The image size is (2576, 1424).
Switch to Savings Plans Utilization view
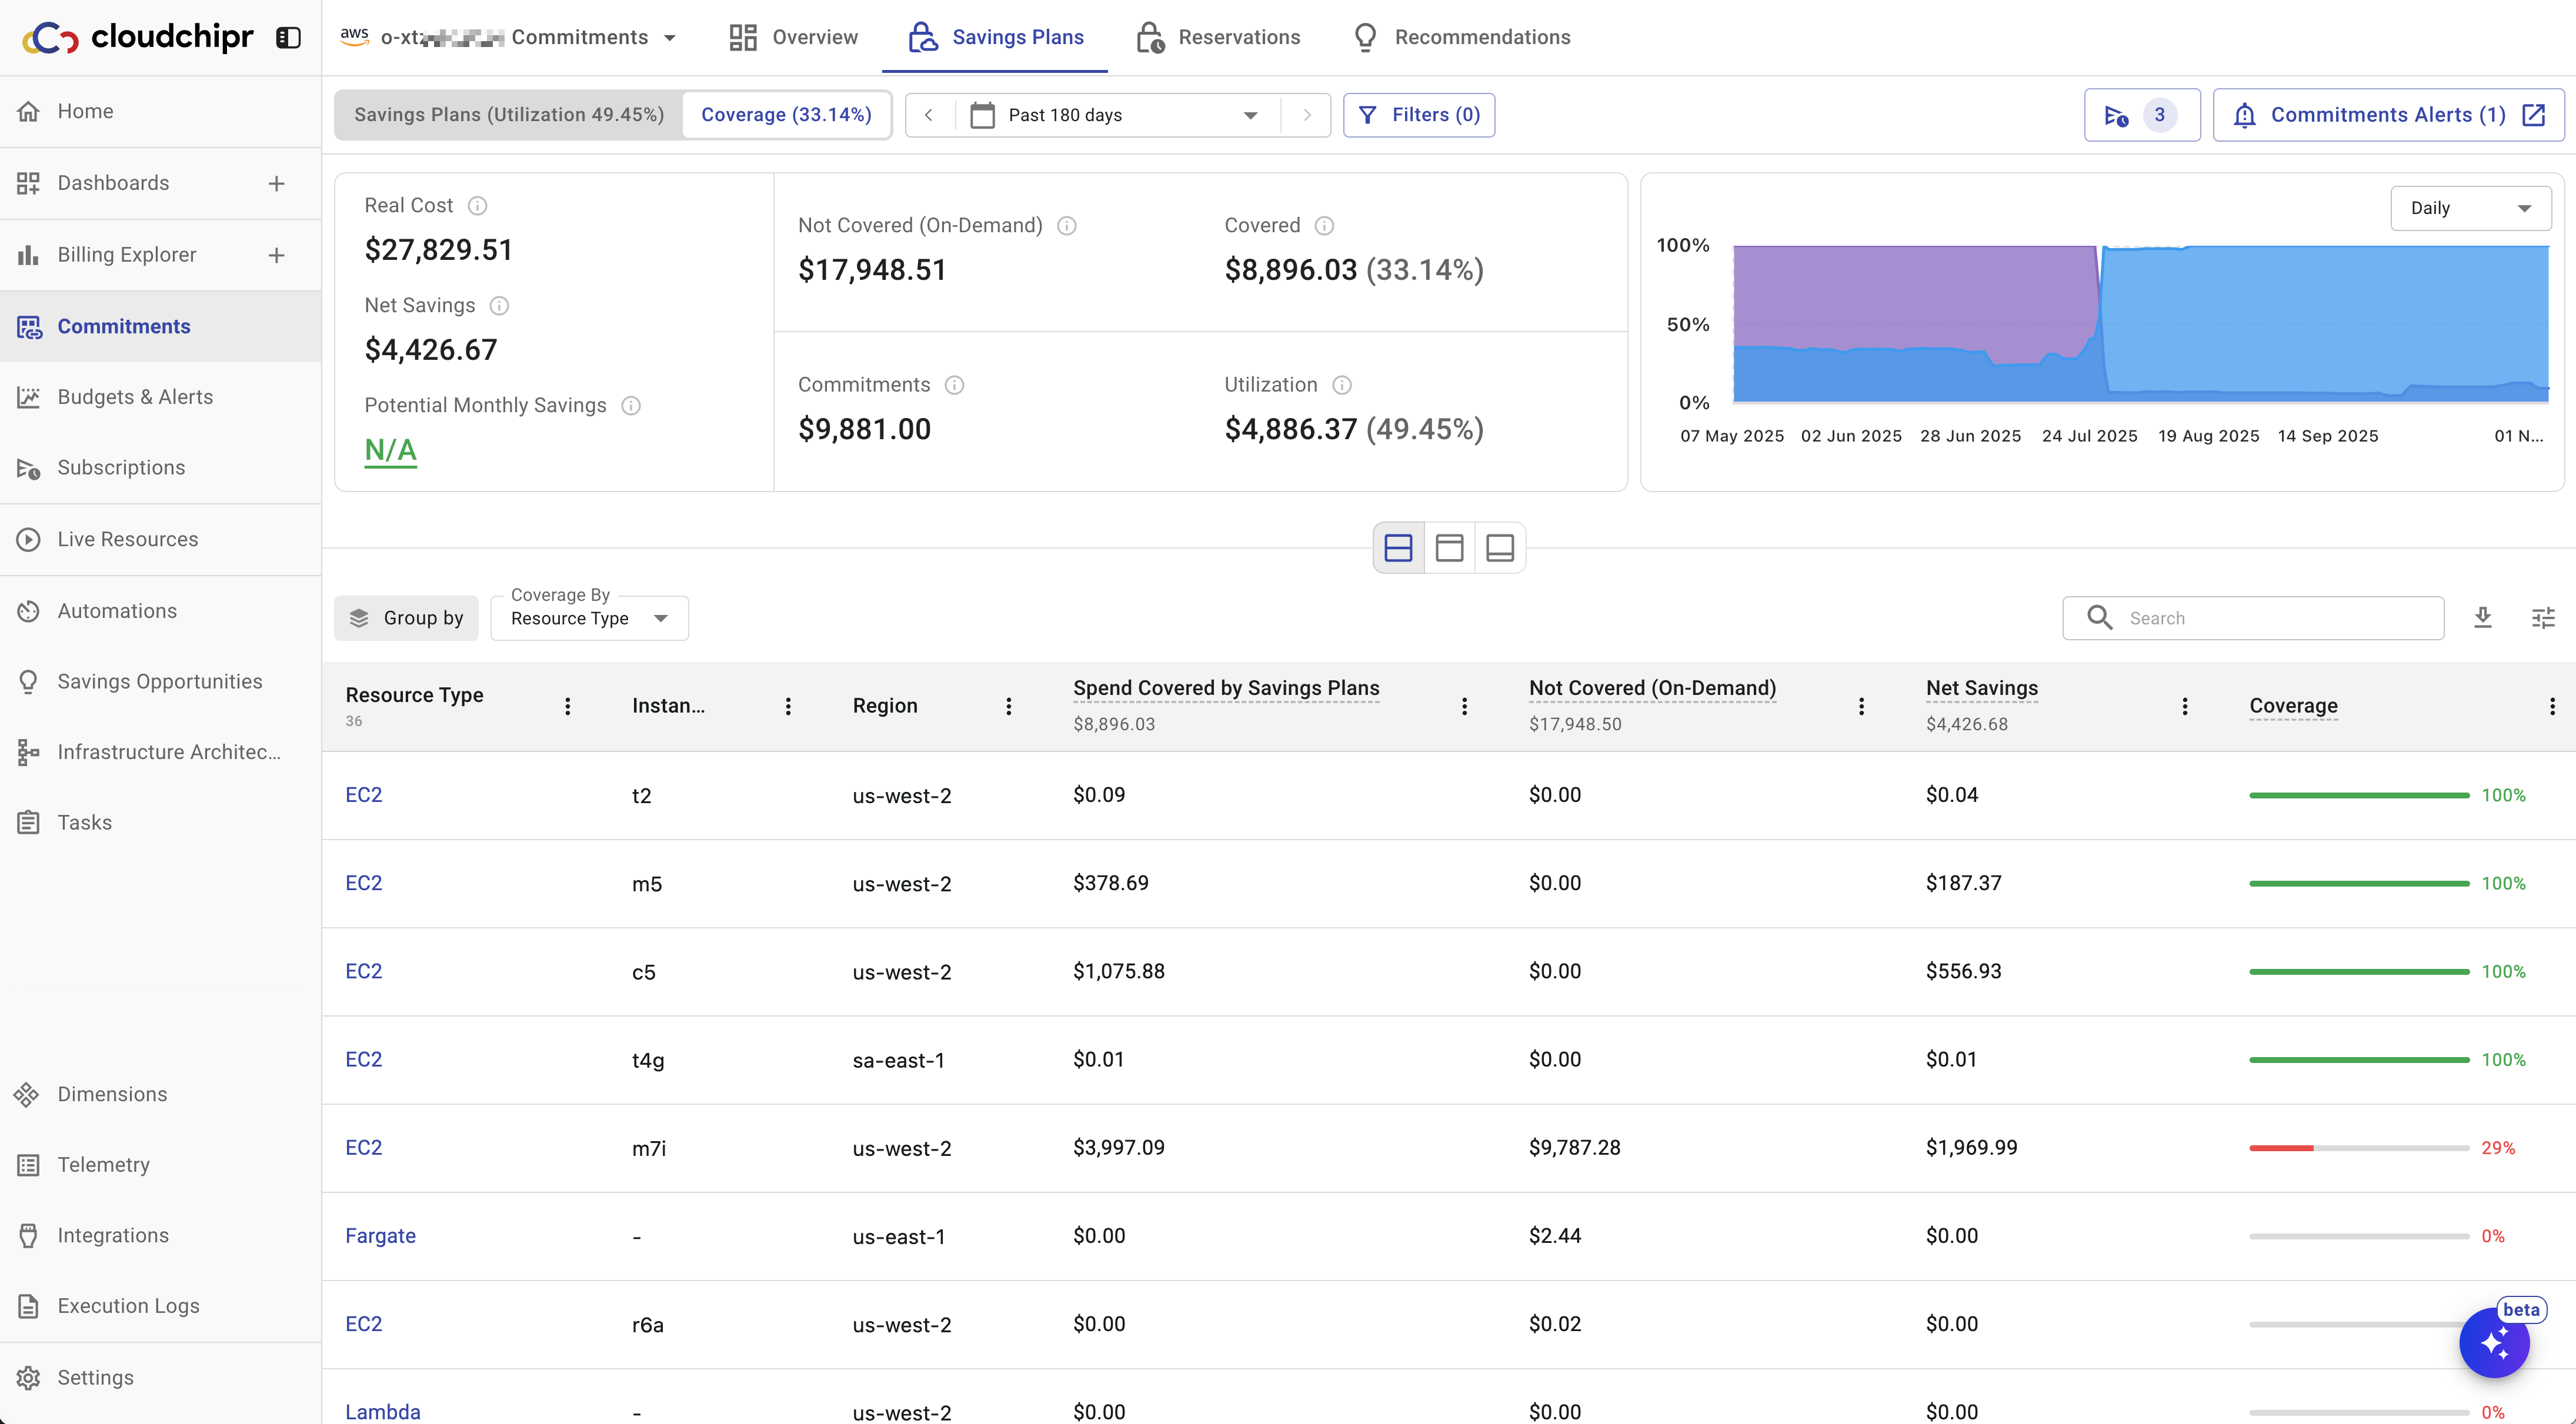(x=509, y=115)
